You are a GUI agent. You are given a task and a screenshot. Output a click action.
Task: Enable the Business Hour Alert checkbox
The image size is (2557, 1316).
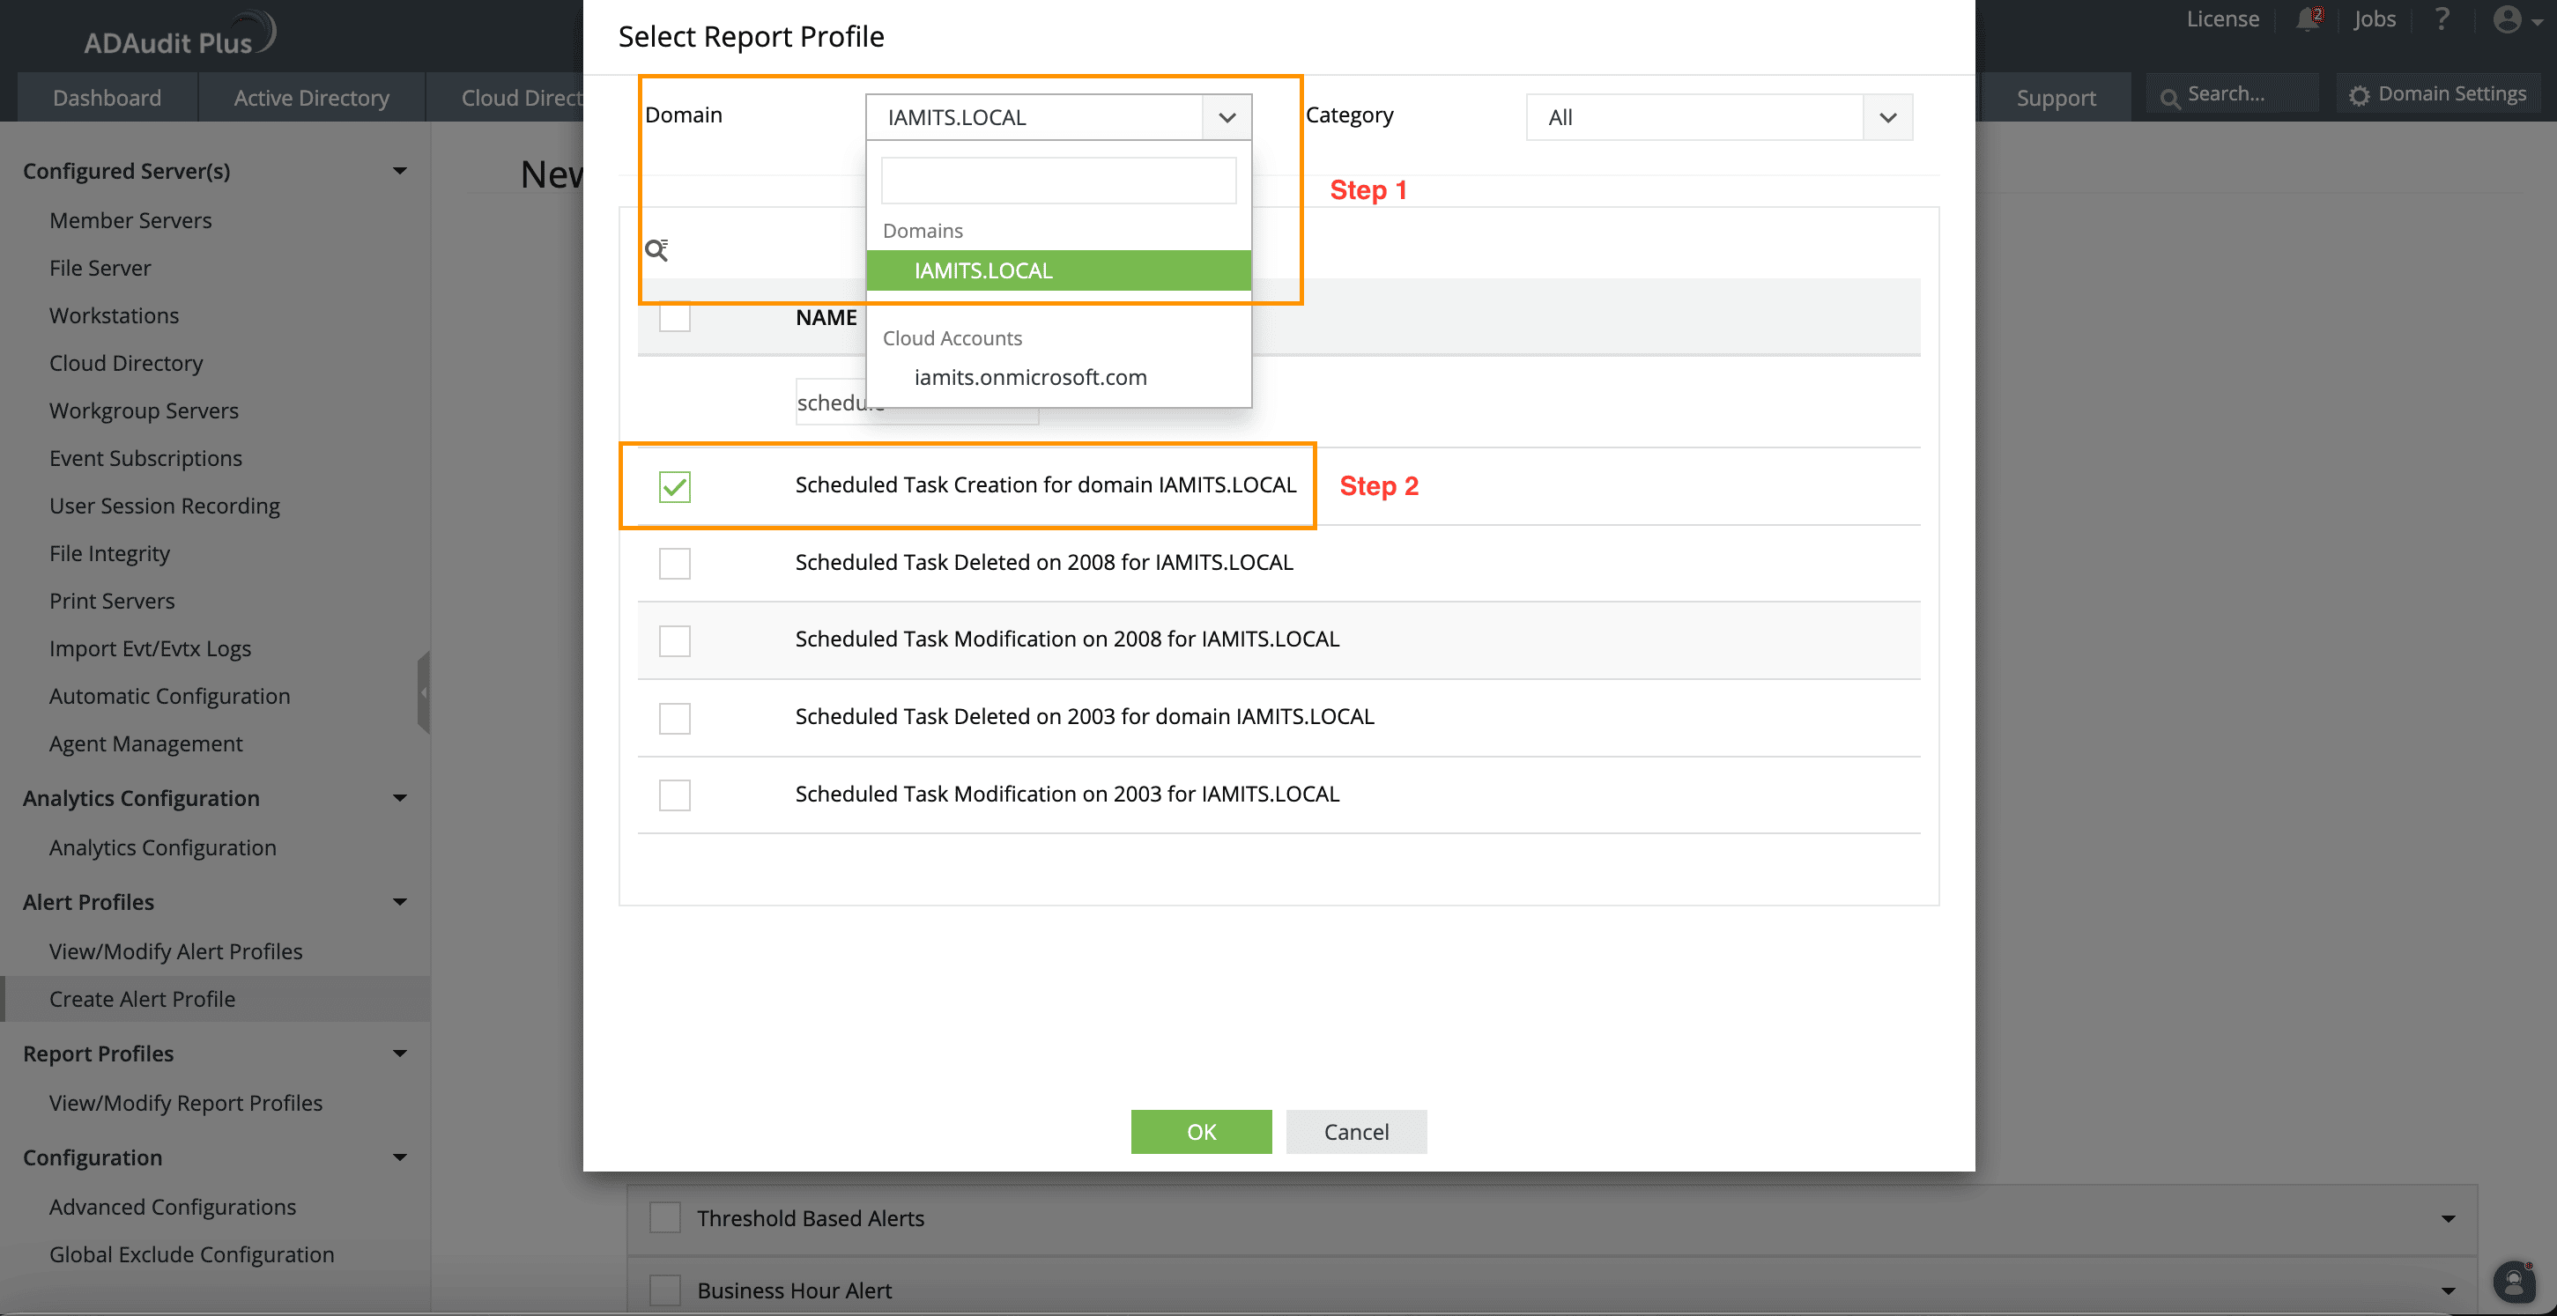[665, 1290]
